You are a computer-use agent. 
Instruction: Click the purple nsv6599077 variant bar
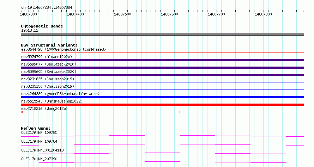(162, 68)
